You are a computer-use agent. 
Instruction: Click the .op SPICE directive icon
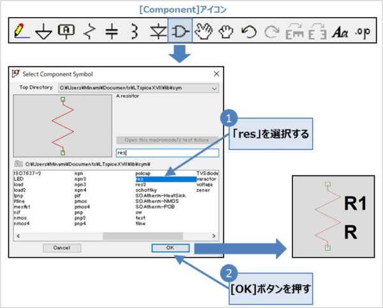coord(363,32)
